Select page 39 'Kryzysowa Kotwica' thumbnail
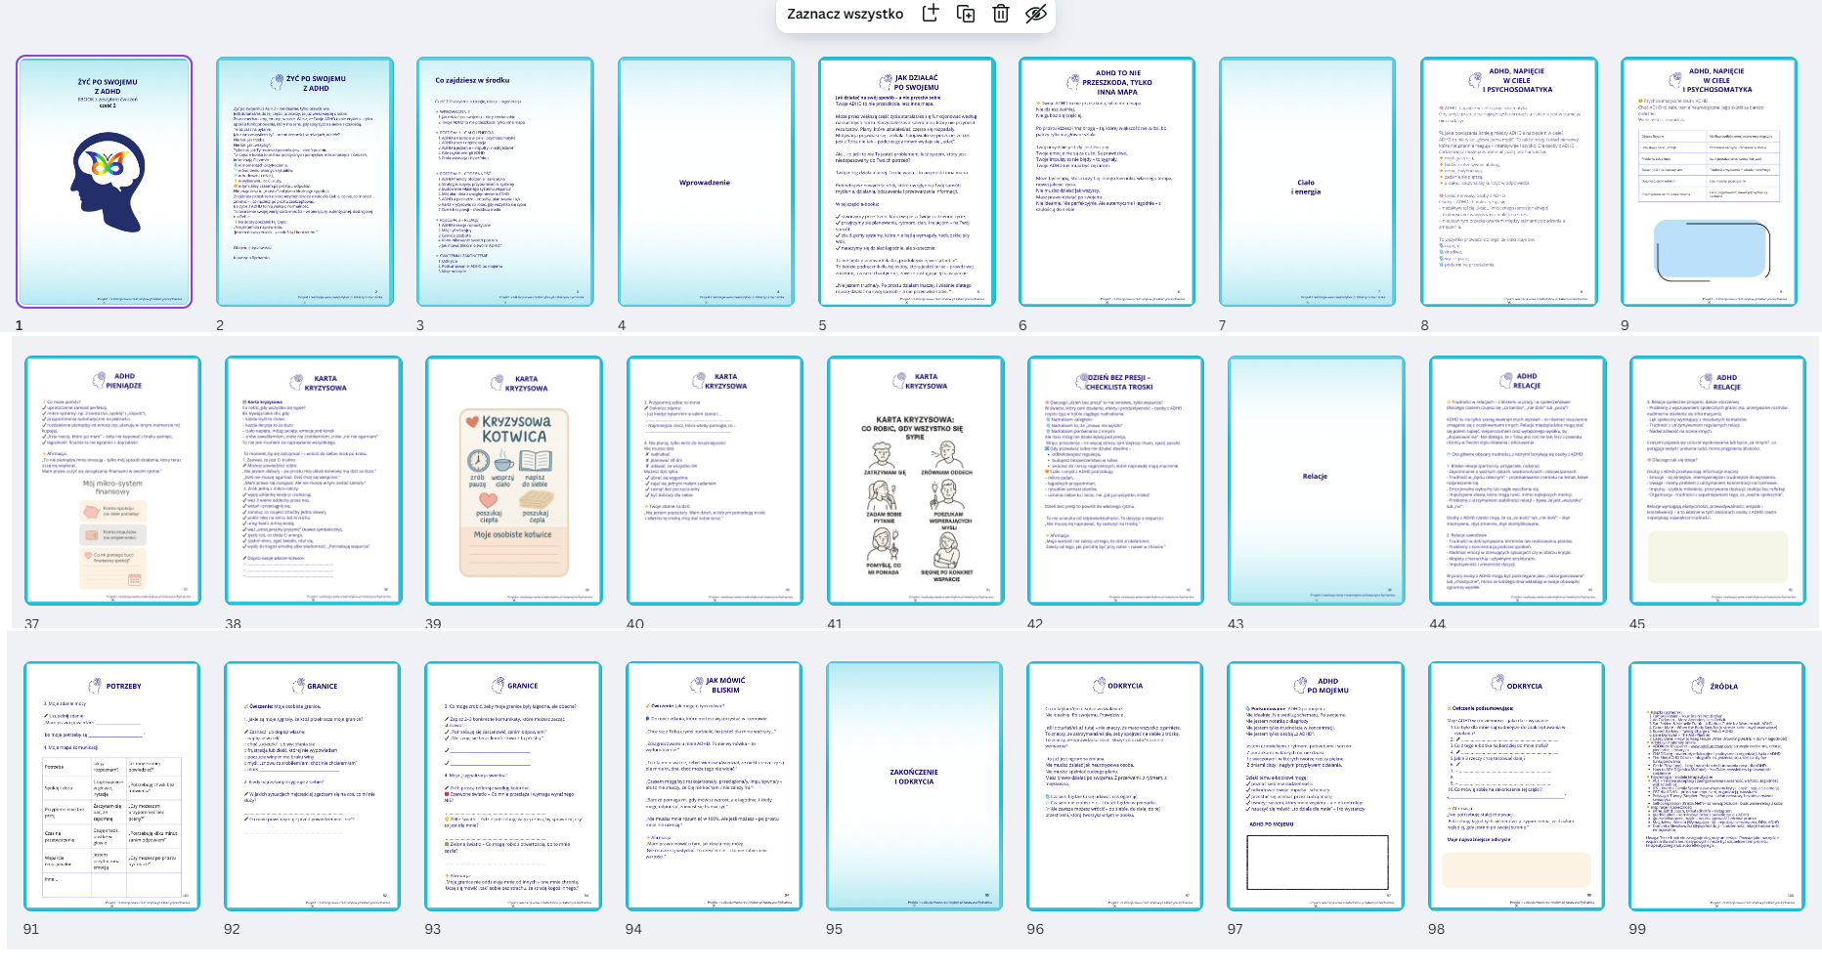Viewport: 1822px width, 969px height. point(514,481)
